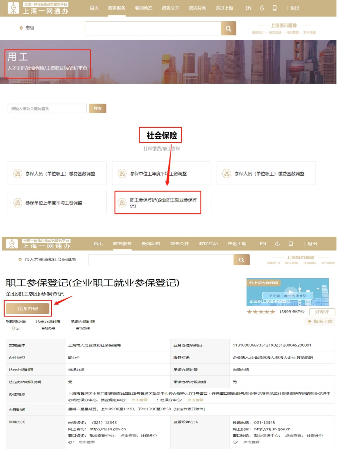Focus the main search box on the 市级 page
The width and height of the screenshot is (337, 449).
point(153,28)
